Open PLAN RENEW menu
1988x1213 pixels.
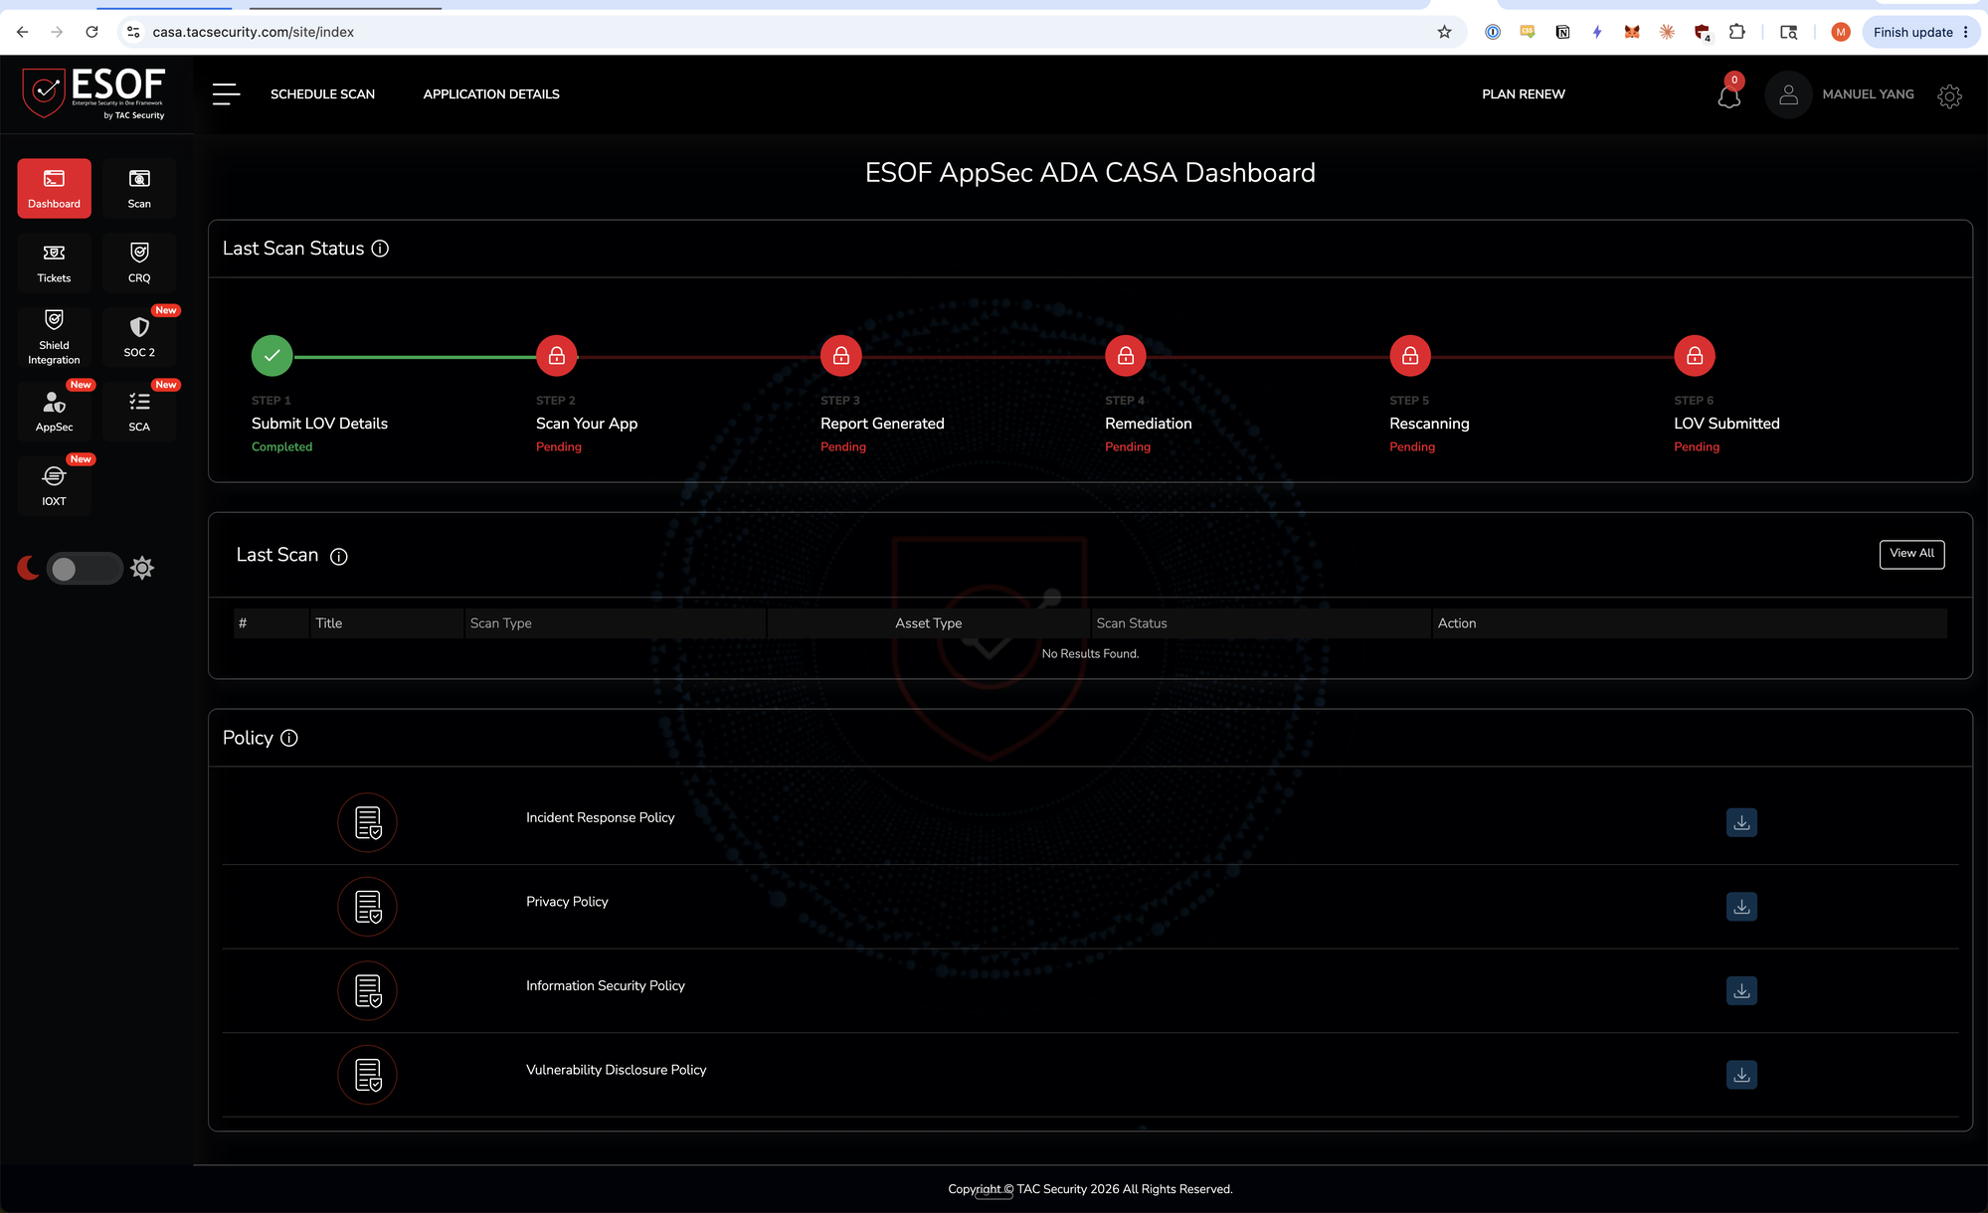pyautogui.click(x=1524, y=94)
